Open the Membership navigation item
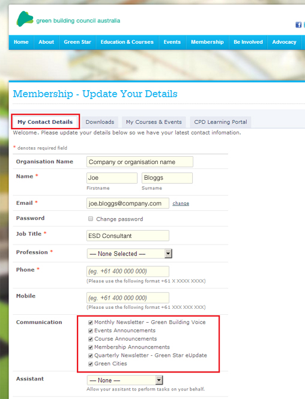Screen dimensions: 305x399 [207, 42]
